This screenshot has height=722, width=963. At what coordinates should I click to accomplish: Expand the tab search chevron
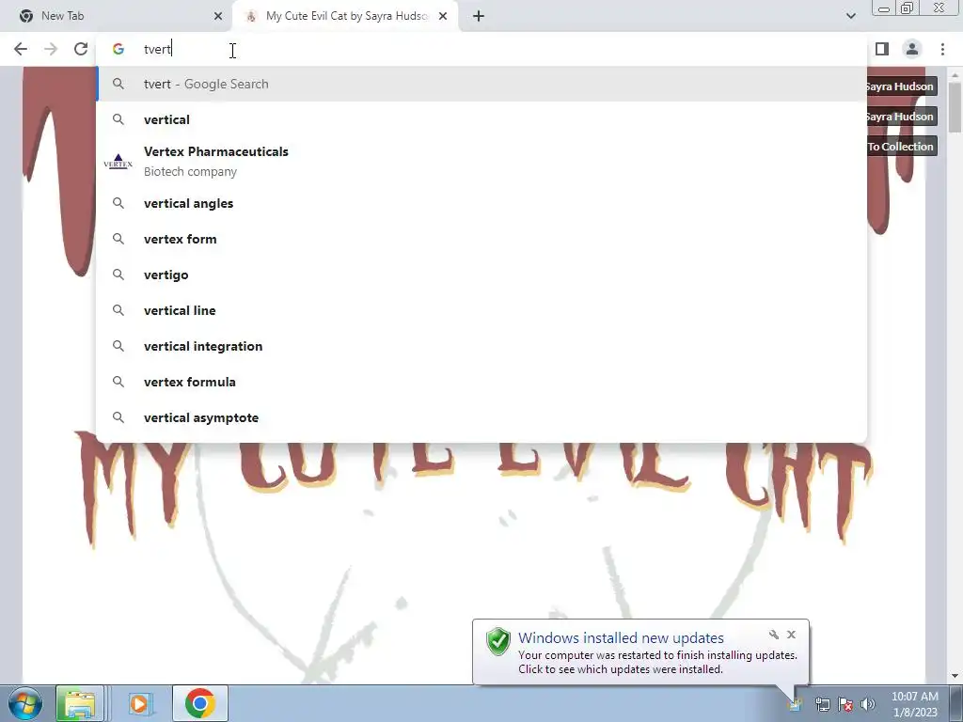pyautogui.click(x=850, y=16)
